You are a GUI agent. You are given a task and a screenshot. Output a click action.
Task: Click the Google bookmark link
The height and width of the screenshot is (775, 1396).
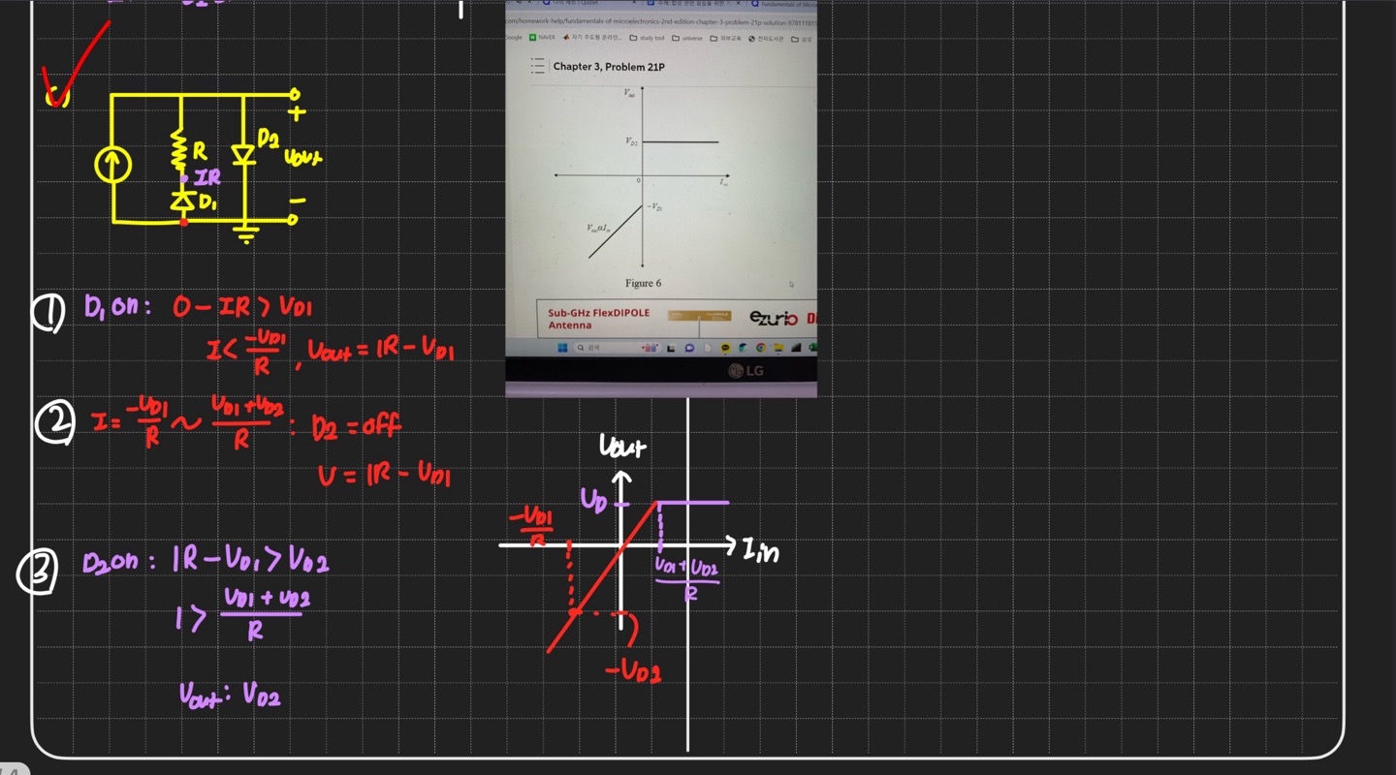[x=514, y=38]
